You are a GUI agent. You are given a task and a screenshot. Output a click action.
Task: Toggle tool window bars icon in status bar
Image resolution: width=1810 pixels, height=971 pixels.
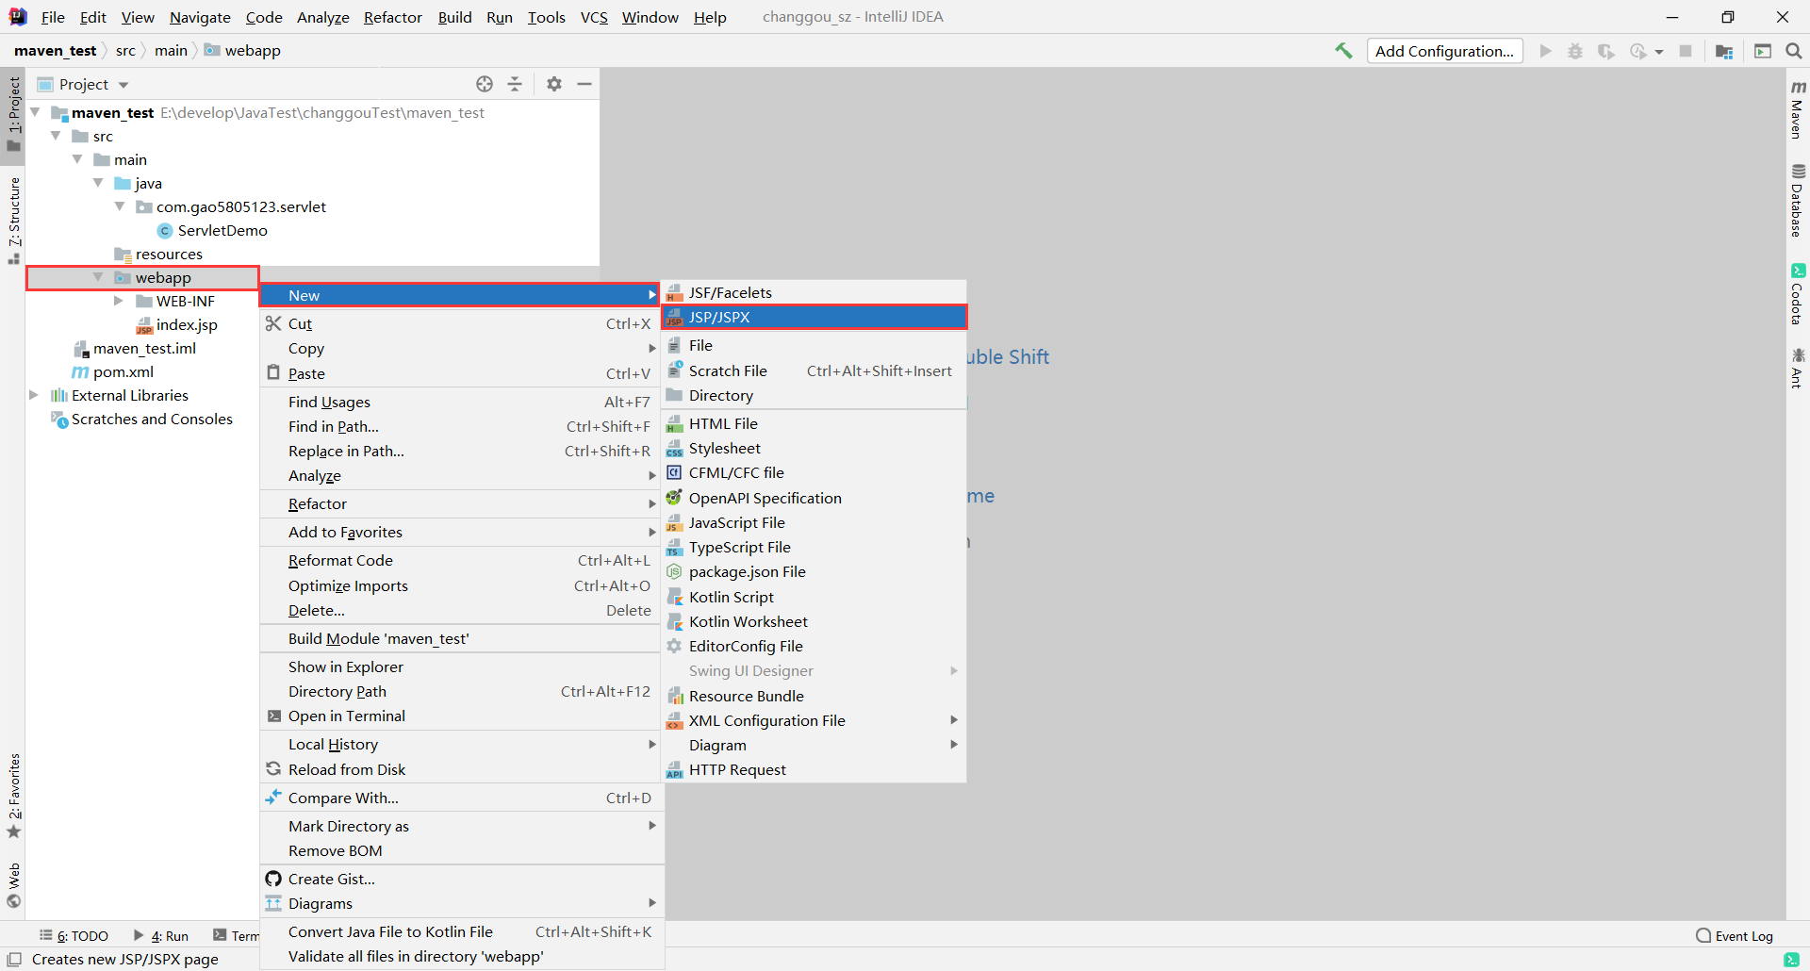coord(14,959)
